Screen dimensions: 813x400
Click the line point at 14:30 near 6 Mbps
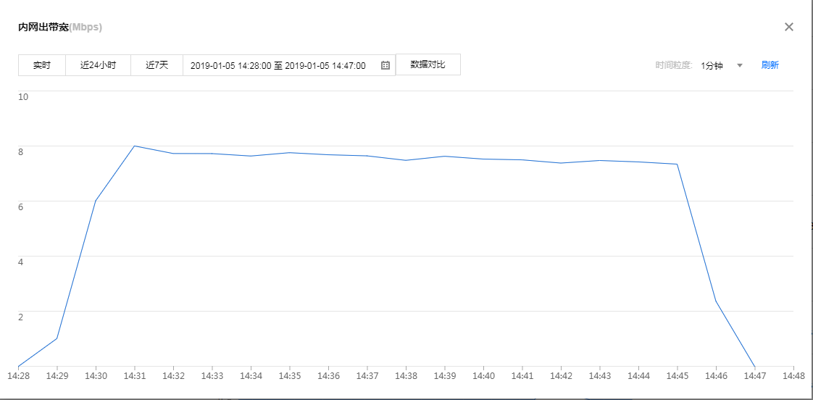[x=96, y=201]
